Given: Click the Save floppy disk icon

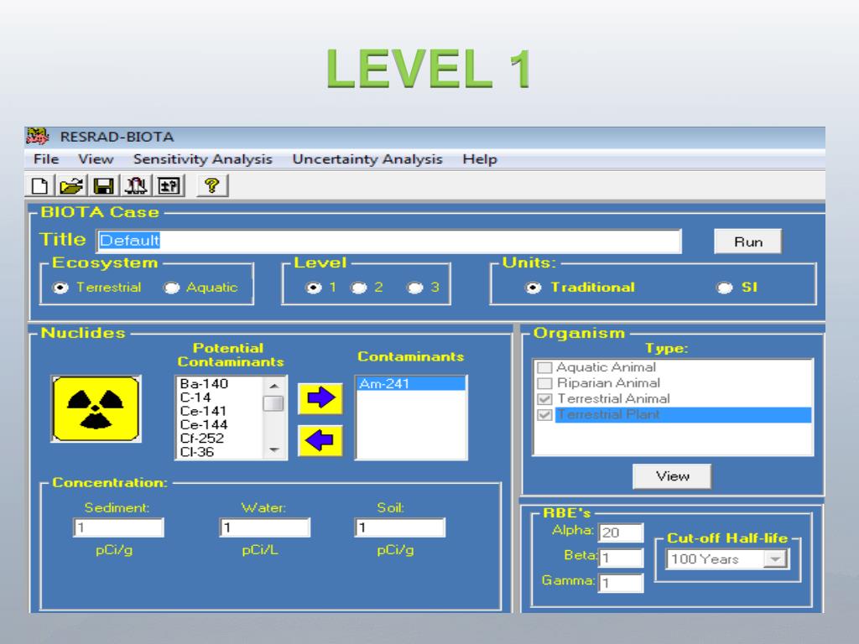Looking at the screenshot, I should pos(103,186).
